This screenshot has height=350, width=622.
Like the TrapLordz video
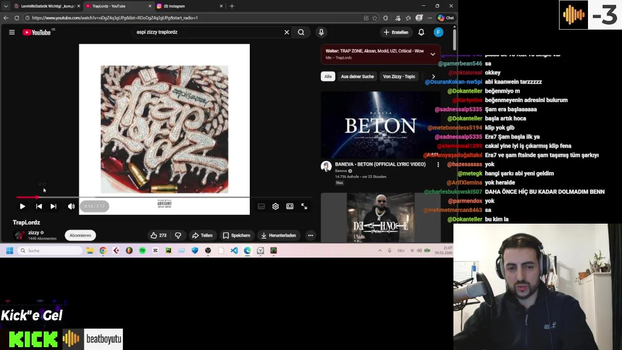point(158,235)
